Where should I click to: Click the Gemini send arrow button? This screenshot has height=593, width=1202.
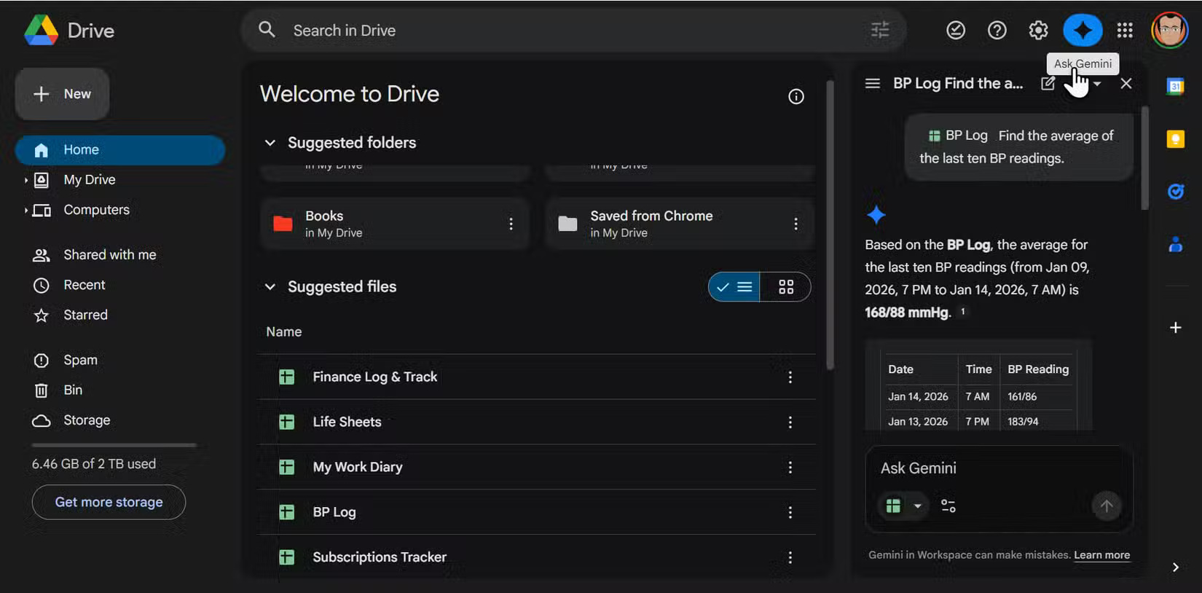[1106, 506]
